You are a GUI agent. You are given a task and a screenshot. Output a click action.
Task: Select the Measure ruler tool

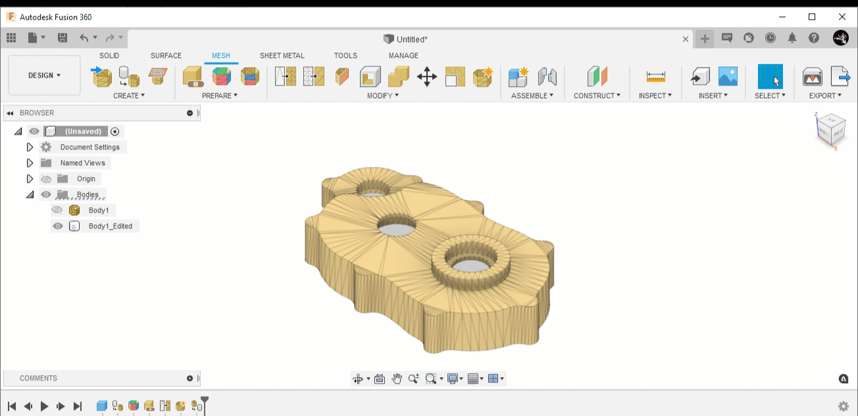pos(656,76)
